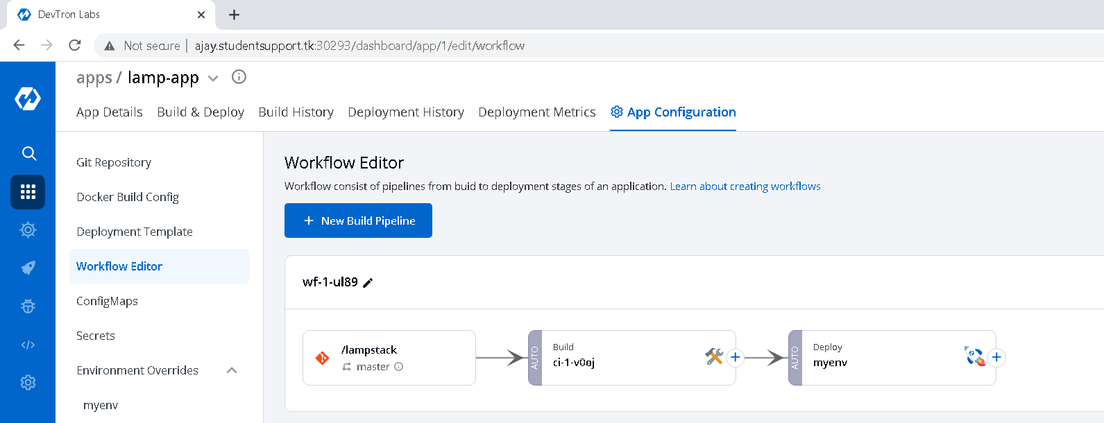Viewport: 1104px width, 423px height.
Task: Click info icon next to lamp-app
Action: point(239,77)
